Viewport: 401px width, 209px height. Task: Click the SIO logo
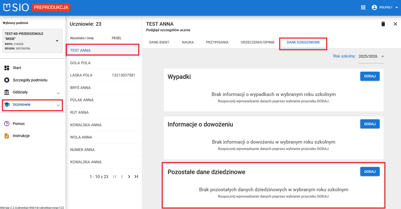15,7
